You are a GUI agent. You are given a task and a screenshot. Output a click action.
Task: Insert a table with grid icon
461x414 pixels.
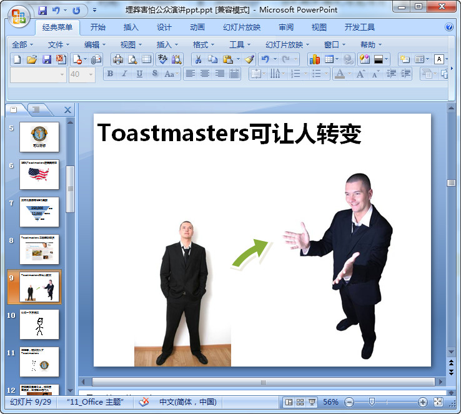[329, 59]
